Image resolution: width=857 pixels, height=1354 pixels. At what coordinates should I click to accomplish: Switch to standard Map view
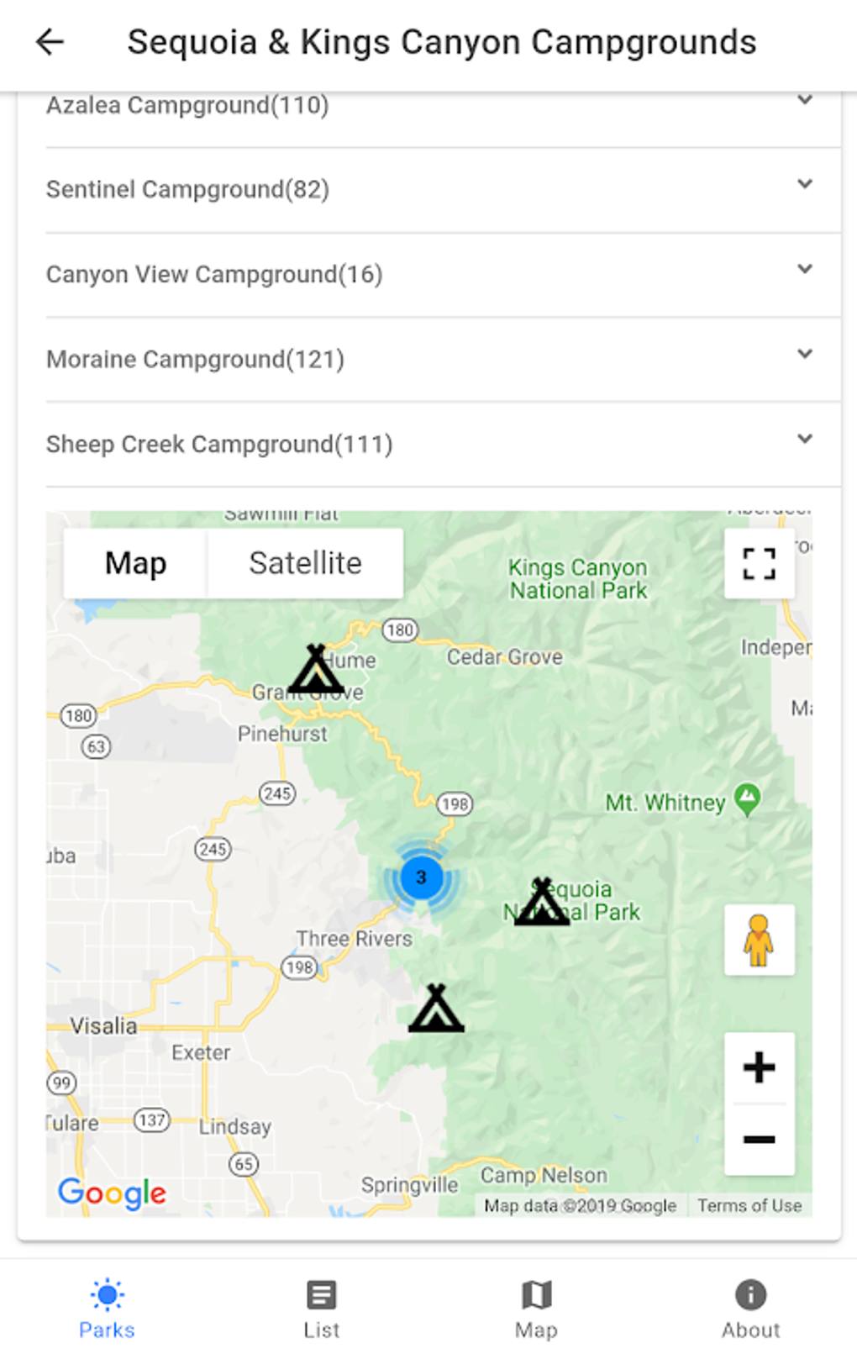[135, 563]
